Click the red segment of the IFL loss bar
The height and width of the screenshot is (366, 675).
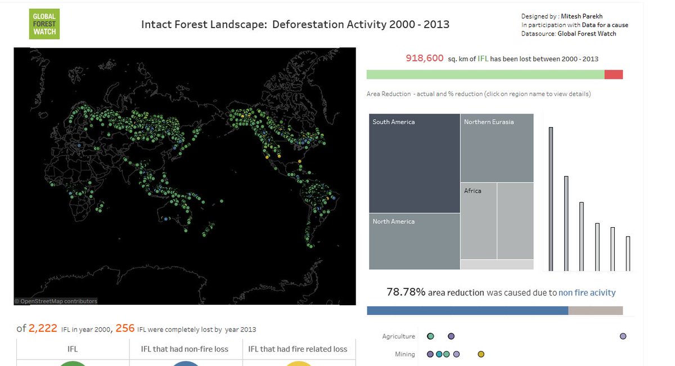pyautogui.click(x=614, y=75)
